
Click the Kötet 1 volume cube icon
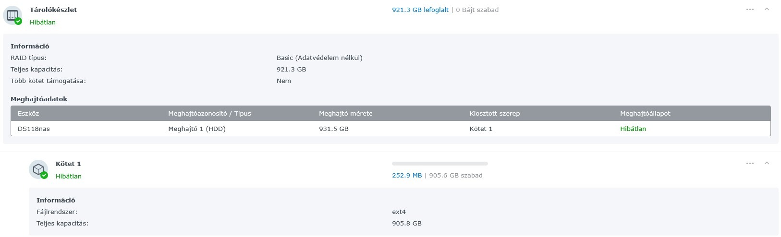point(38,169)
